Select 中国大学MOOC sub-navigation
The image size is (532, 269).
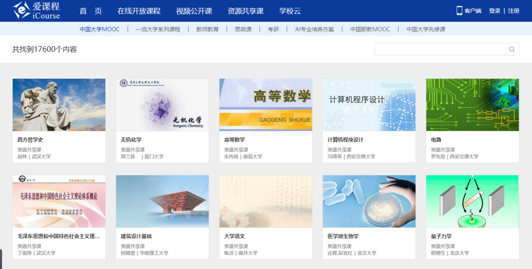pos(100,29)
